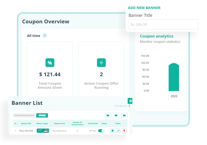207x145 pixels.
Task: Click the up-arrow circle icon beside All time
Action: [45, 36]
